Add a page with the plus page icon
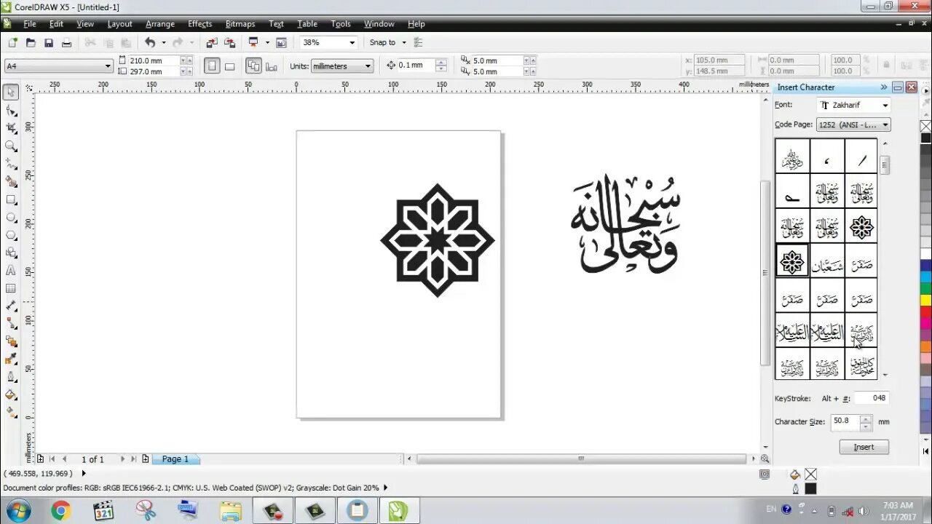The height and width of the screenshot is (524, 932). point(146,459)
